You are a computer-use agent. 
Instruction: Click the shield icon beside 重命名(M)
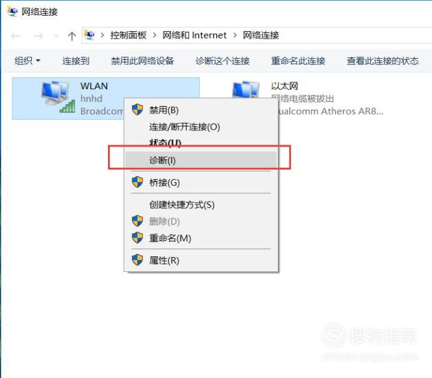click(x=137, y=238)
